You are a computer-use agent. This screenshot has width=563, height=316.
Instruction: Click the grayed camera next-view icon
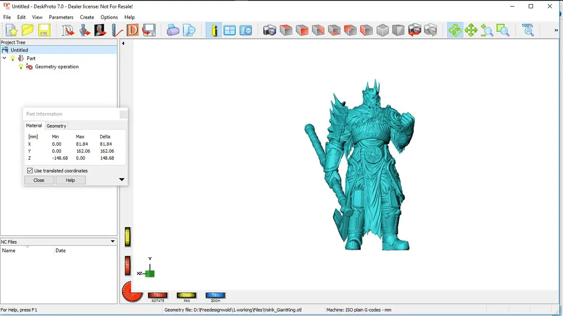431,30
